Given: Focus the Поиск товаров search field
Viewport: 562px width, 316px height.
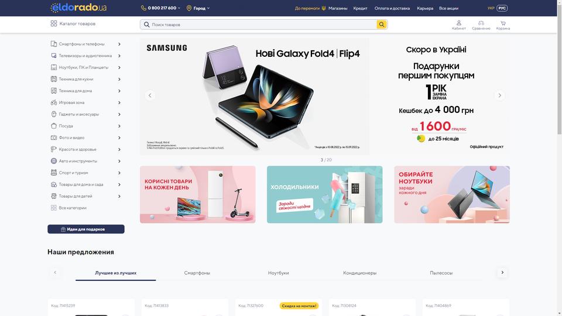Looking at the screenshot, I should pyautogui.click(x=263, y=25).
